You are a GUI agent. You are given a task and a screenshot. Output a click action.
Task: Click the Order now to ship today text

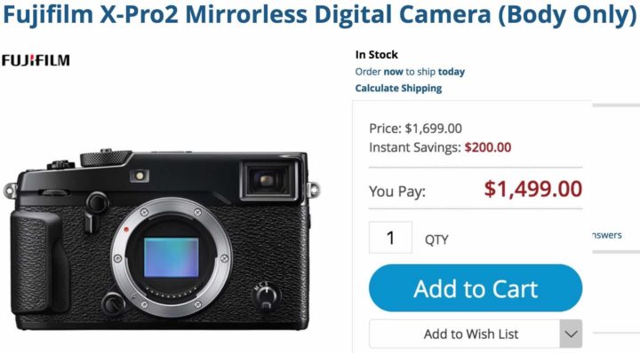point(410,72)
